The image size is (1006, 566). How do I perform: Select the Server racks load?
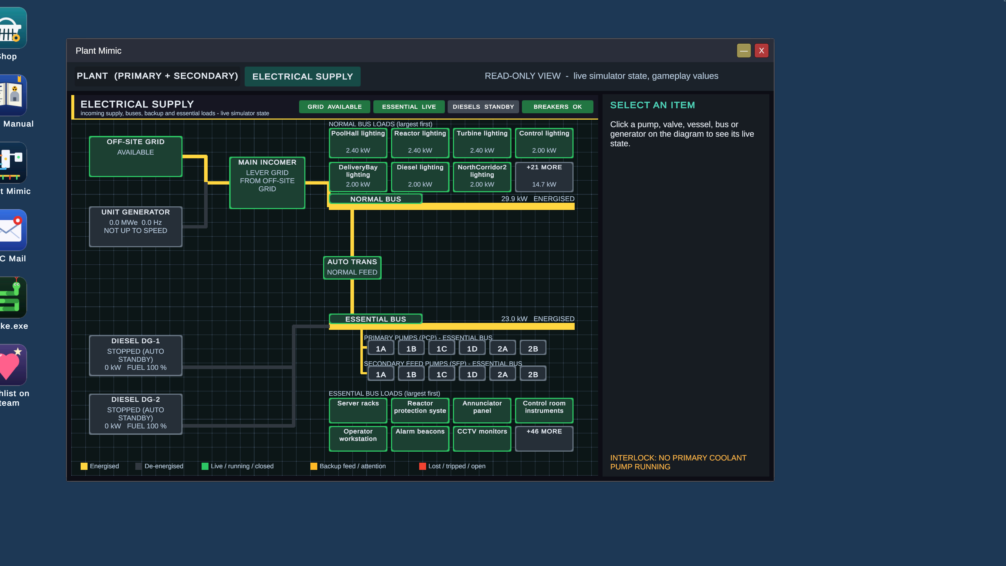pyautogui.click(x=358, y=410)
